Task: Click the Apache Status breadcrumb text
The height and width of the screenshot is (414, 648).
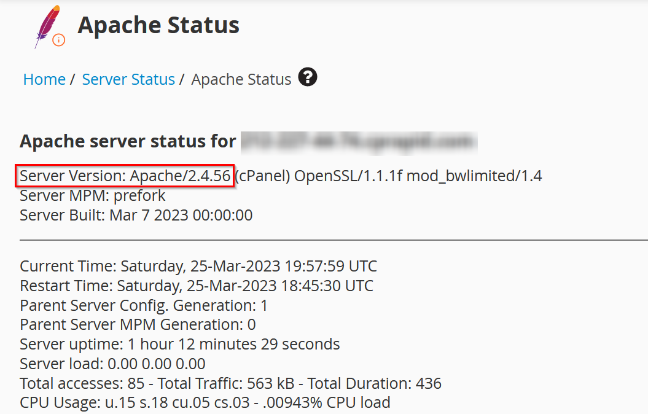Action: (x=241, y=79)
